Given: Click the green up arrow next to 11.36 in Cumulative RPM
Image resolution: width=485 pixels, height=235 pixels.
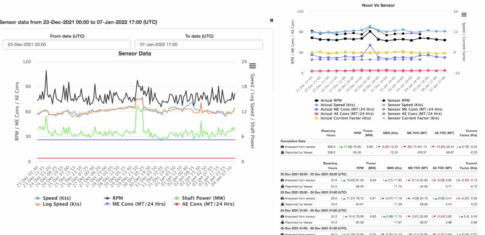Looking at the screenshot, I should point(341,147).
